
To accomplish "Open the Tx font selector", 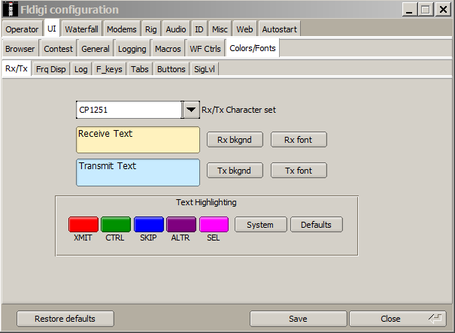I will pyautogui.click(x=299, y=171).
